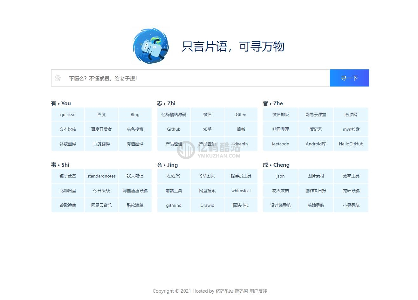Image resolution: width=418 pixels, height=300 pixels.
Task: Open the 谷歌镜像 link
Action: (x=68, y=205)
